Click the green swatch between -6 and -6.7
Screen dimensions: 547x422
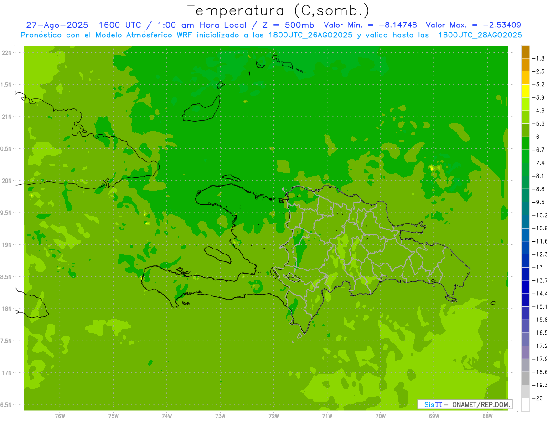click(526, 143)
